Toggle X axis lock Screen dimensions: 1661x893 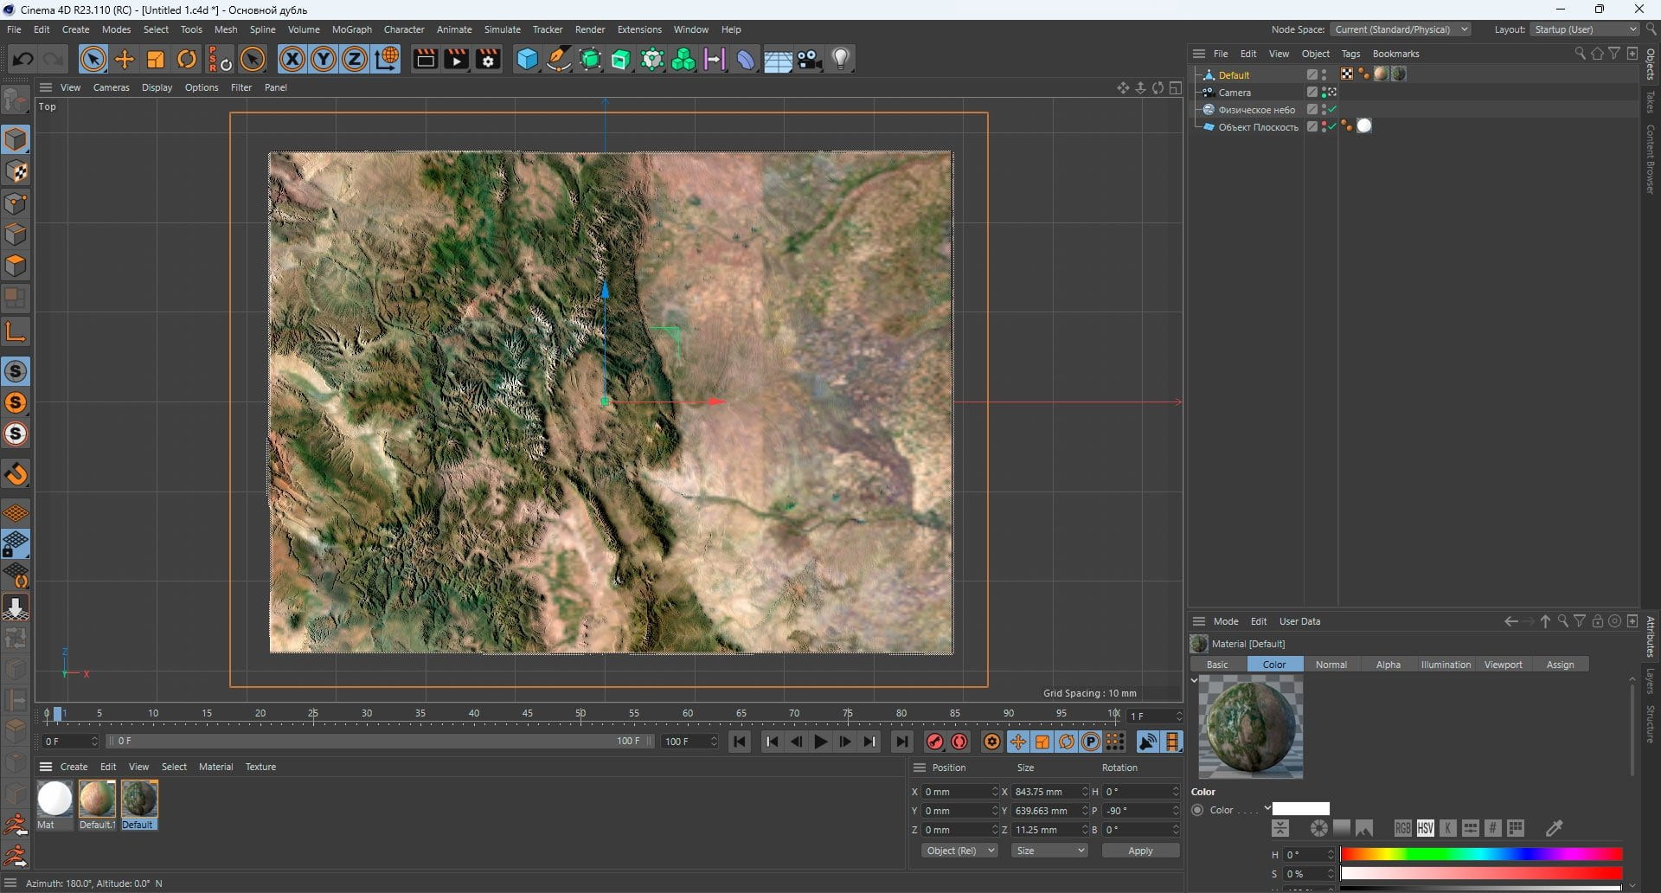tap(292, 60)
